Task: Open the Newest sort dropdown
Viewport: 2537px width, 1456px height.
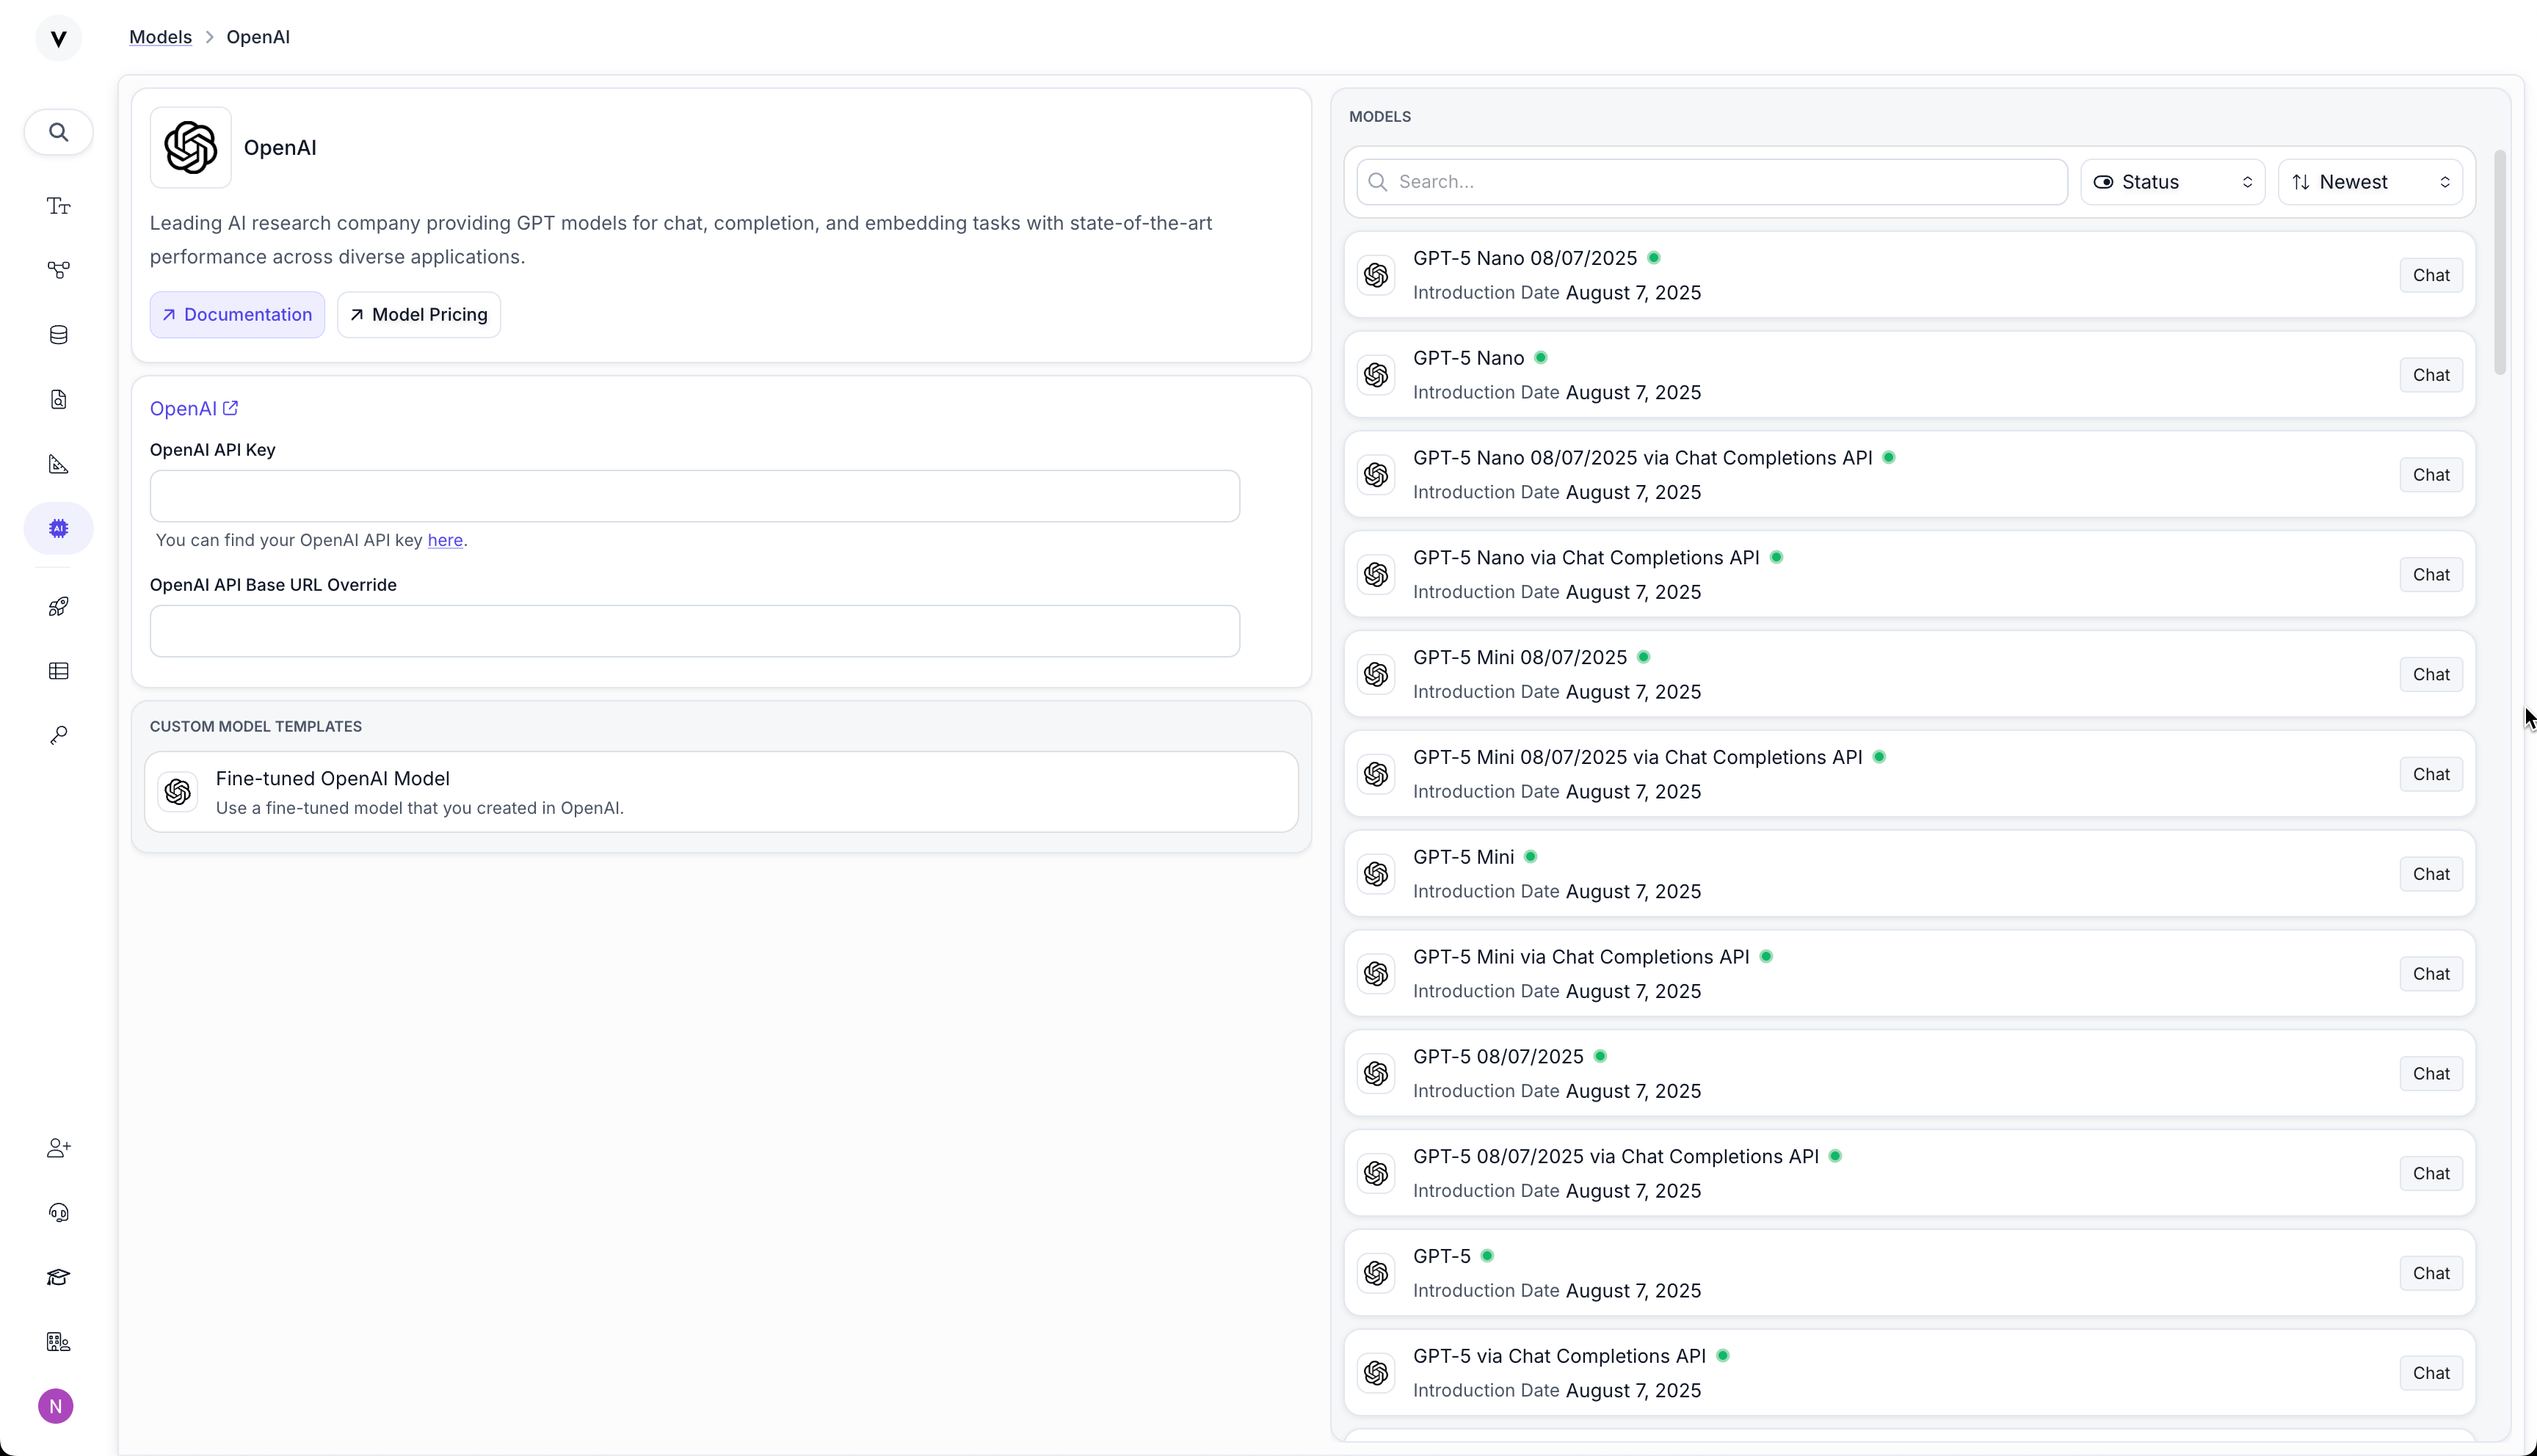Action: pos(2370,182)
